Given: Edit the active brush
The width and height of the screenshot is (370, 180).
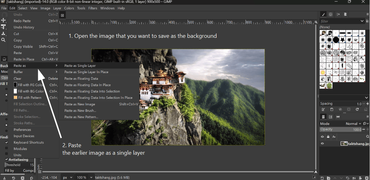Looking at the screenshot, I should [x=323, y=109].
